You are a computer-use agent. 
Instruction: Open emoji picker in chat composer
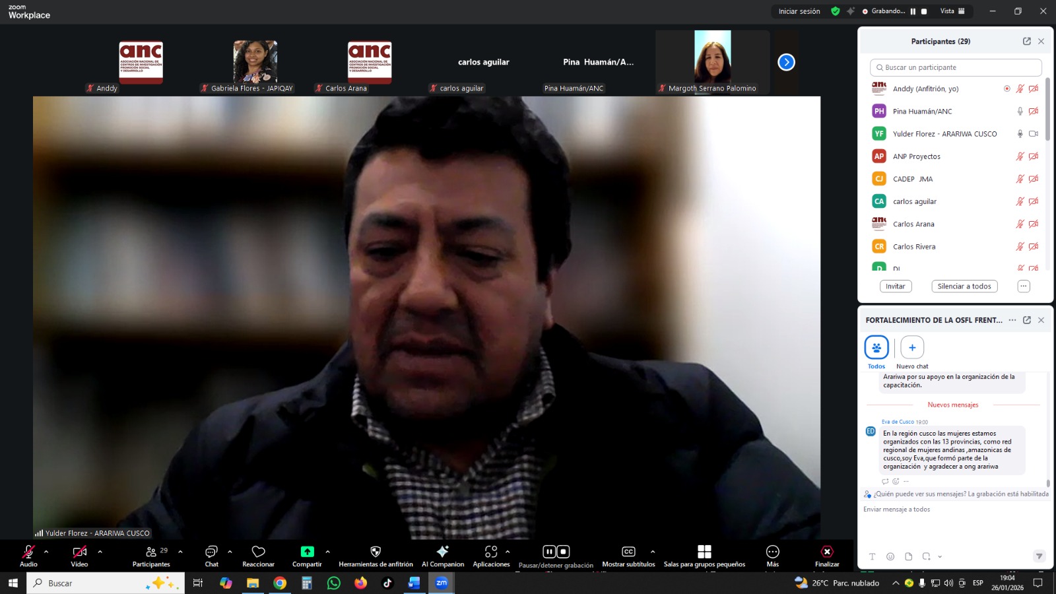tap(890, 556)
